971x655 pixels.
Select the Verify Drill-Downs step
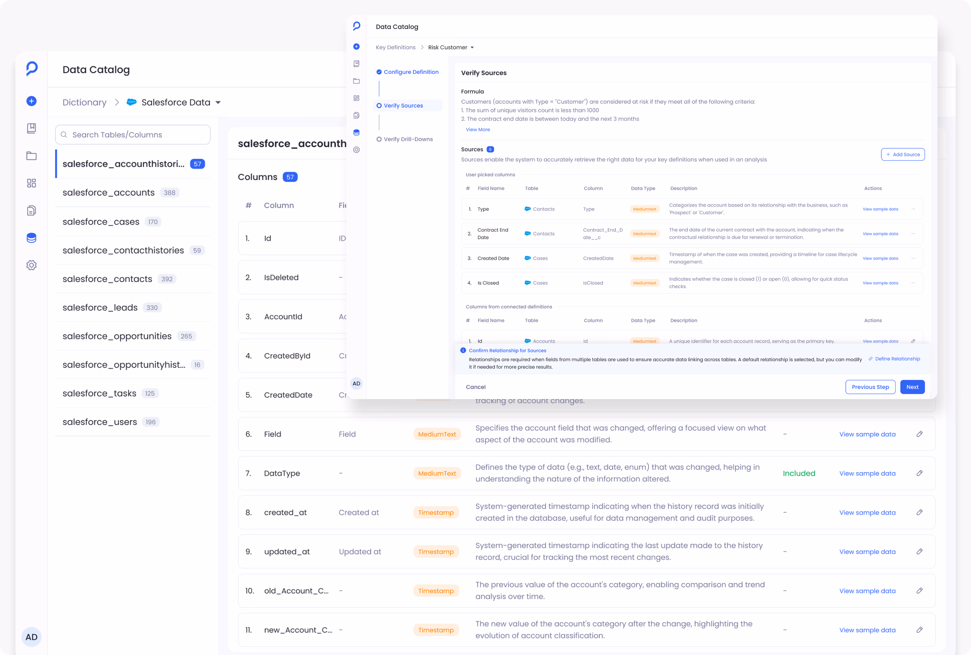tap(404, 139)
